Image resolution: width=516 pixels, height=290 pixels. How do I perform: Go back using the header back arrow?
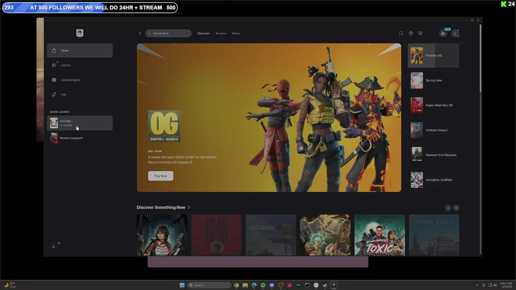pos(140,33)
